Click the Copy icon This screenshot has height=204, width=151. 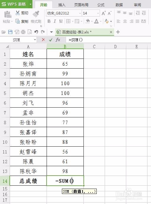[x=18, y=21]
